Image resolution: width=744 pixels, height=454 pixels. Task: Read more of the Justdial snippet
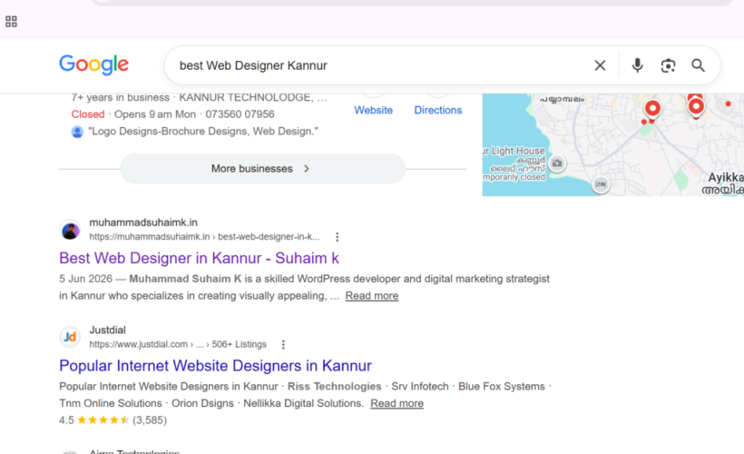coord(396,403)
